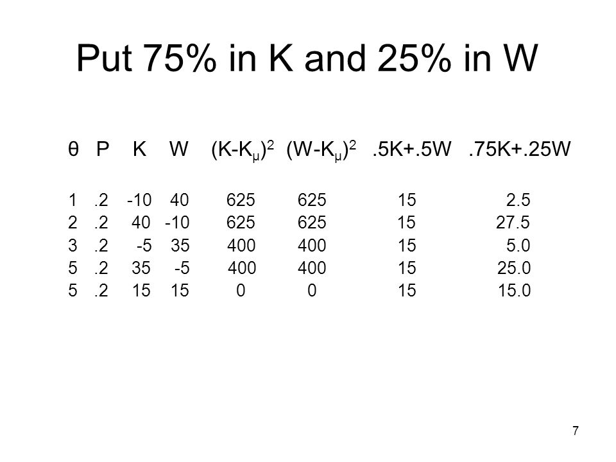Click the (W-Kμ)² column header

(321, 150)
